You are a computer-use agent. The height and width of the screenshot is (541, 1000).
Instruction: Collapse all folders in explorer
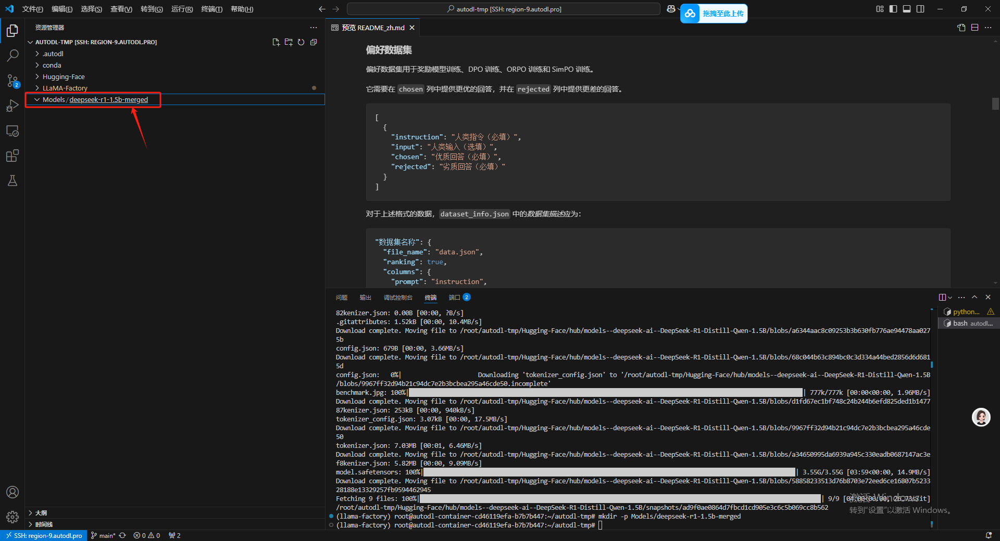click(314, 42)
